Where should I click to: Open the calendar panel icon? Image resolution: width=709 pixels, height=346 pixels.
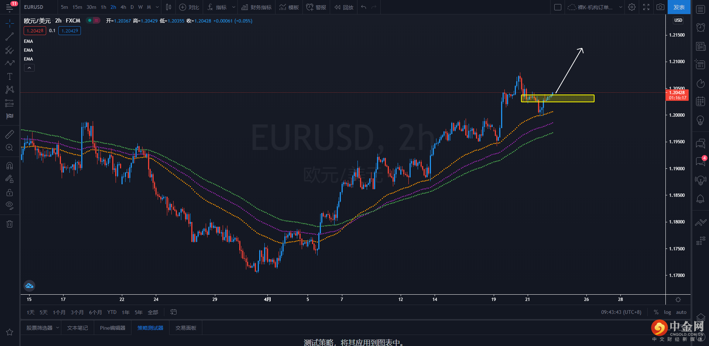(701, 101)
